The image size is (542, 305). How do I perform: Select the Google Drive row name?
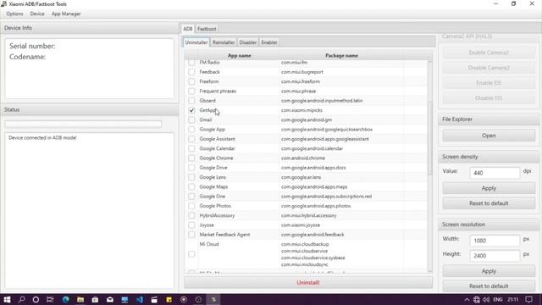point(213,168)
